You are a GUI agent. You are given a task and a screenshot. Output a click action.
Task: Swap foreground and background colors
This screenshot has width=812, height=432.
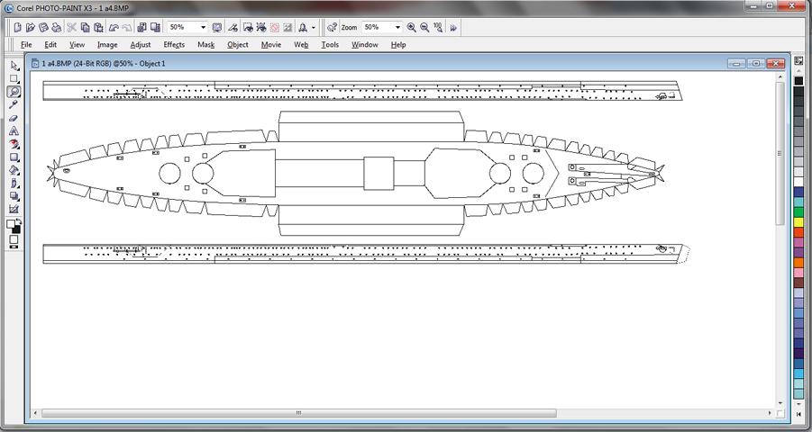(19, 221)
